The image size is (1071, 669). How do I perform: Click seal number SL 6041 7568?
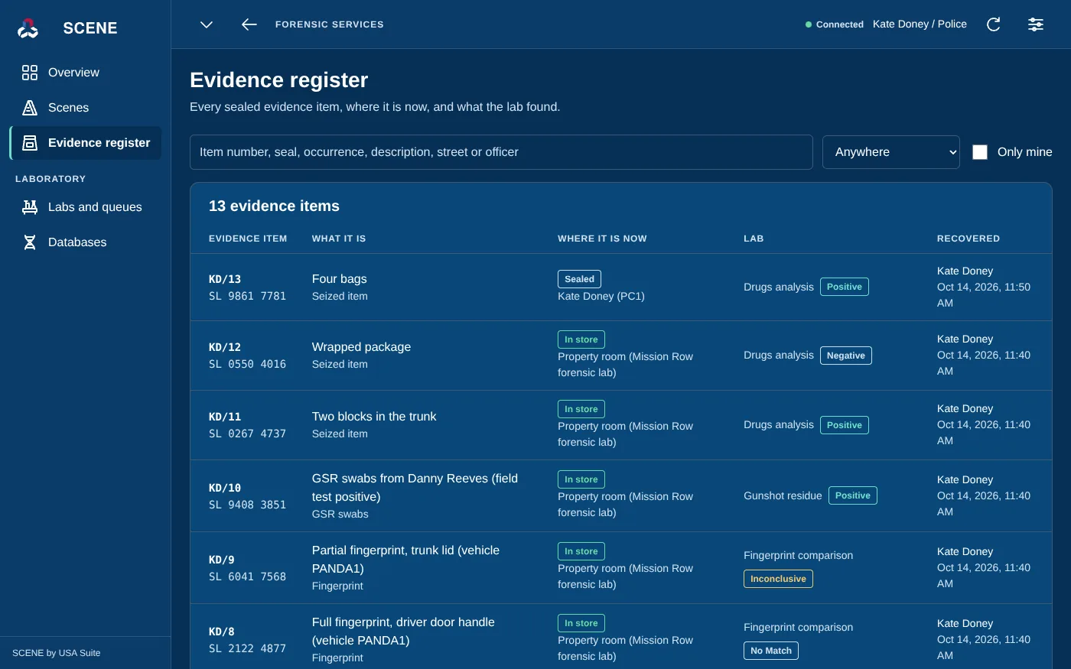[x=247, y=576]
